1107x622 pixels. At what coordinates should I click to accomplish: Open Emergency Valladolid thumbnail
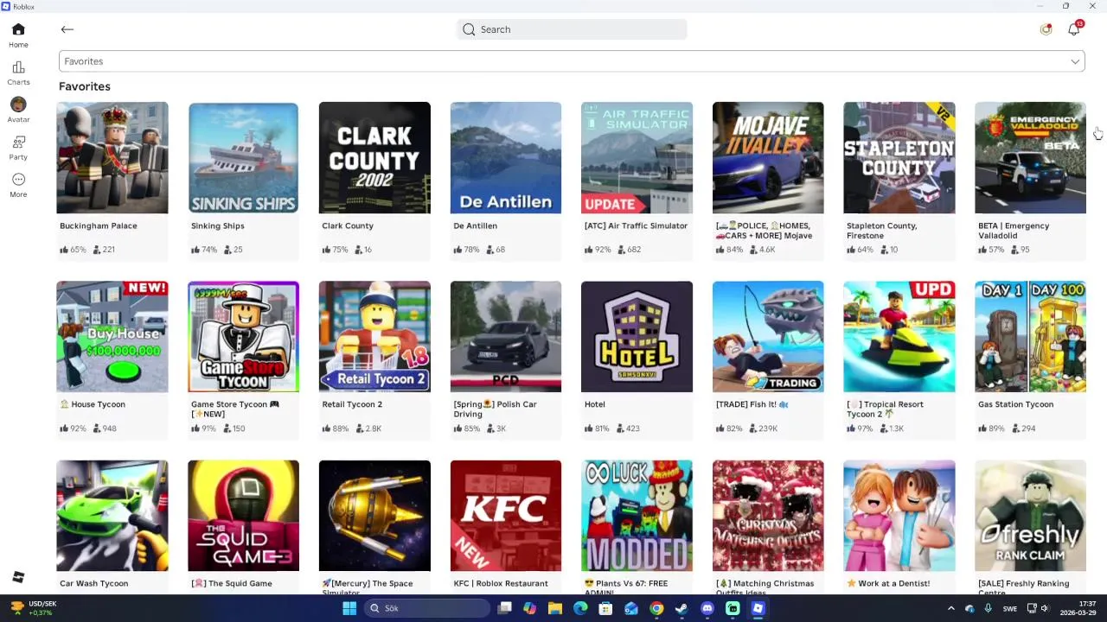pos(1030,157)
